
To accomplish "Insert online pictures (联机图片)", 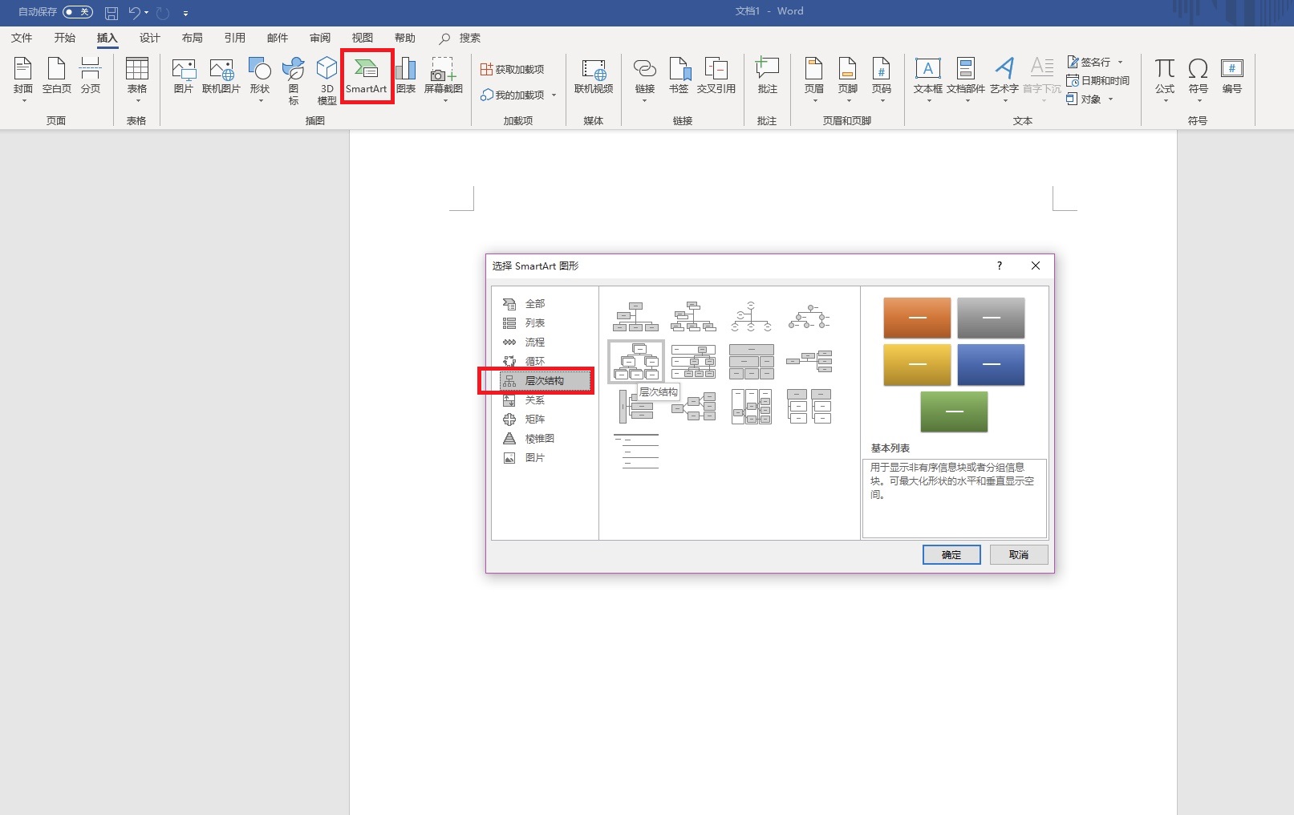I will pos(221,77).
